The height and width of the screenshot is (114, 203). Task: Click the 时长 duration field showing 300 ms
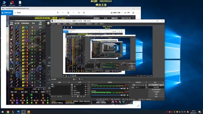tap(140, 87)
